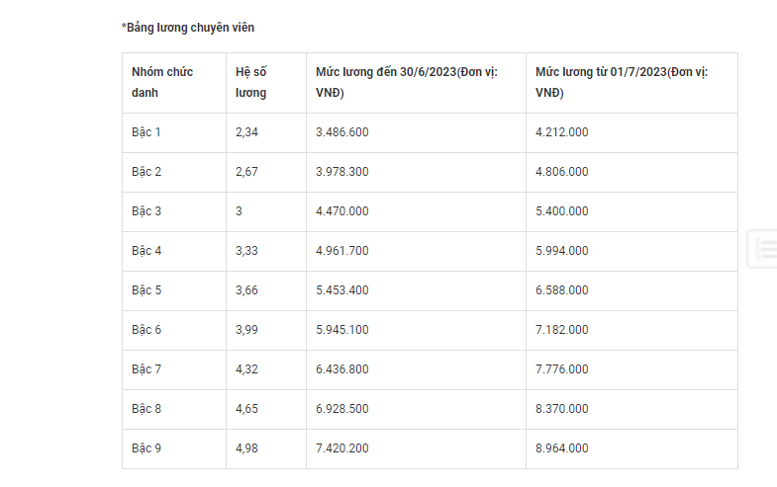Open the table of contents floating icon
This screenshot has height=487, width=777.
click(763, 249)
